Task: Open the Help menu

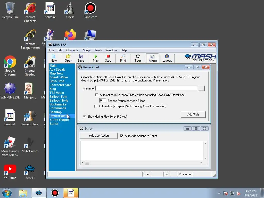Action: [x=123, y=50]
